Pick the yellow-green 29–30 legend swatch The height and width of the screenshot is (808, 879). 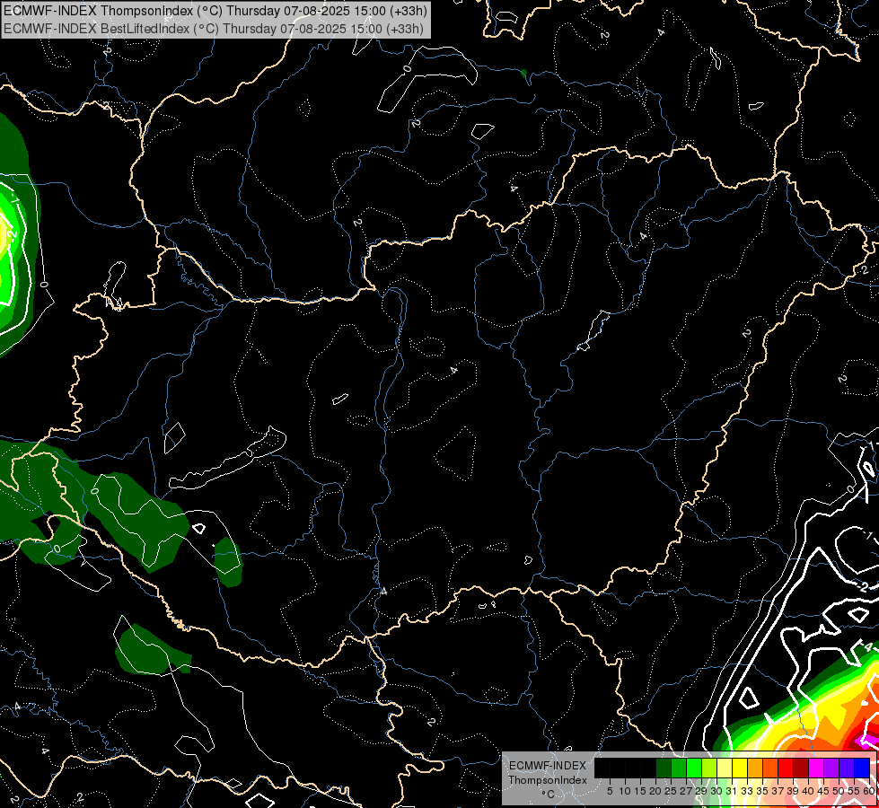coord(709,768)
